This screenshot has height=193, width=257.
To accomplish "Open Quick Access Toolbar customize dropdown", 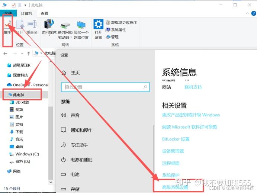I will coord(25,5).
